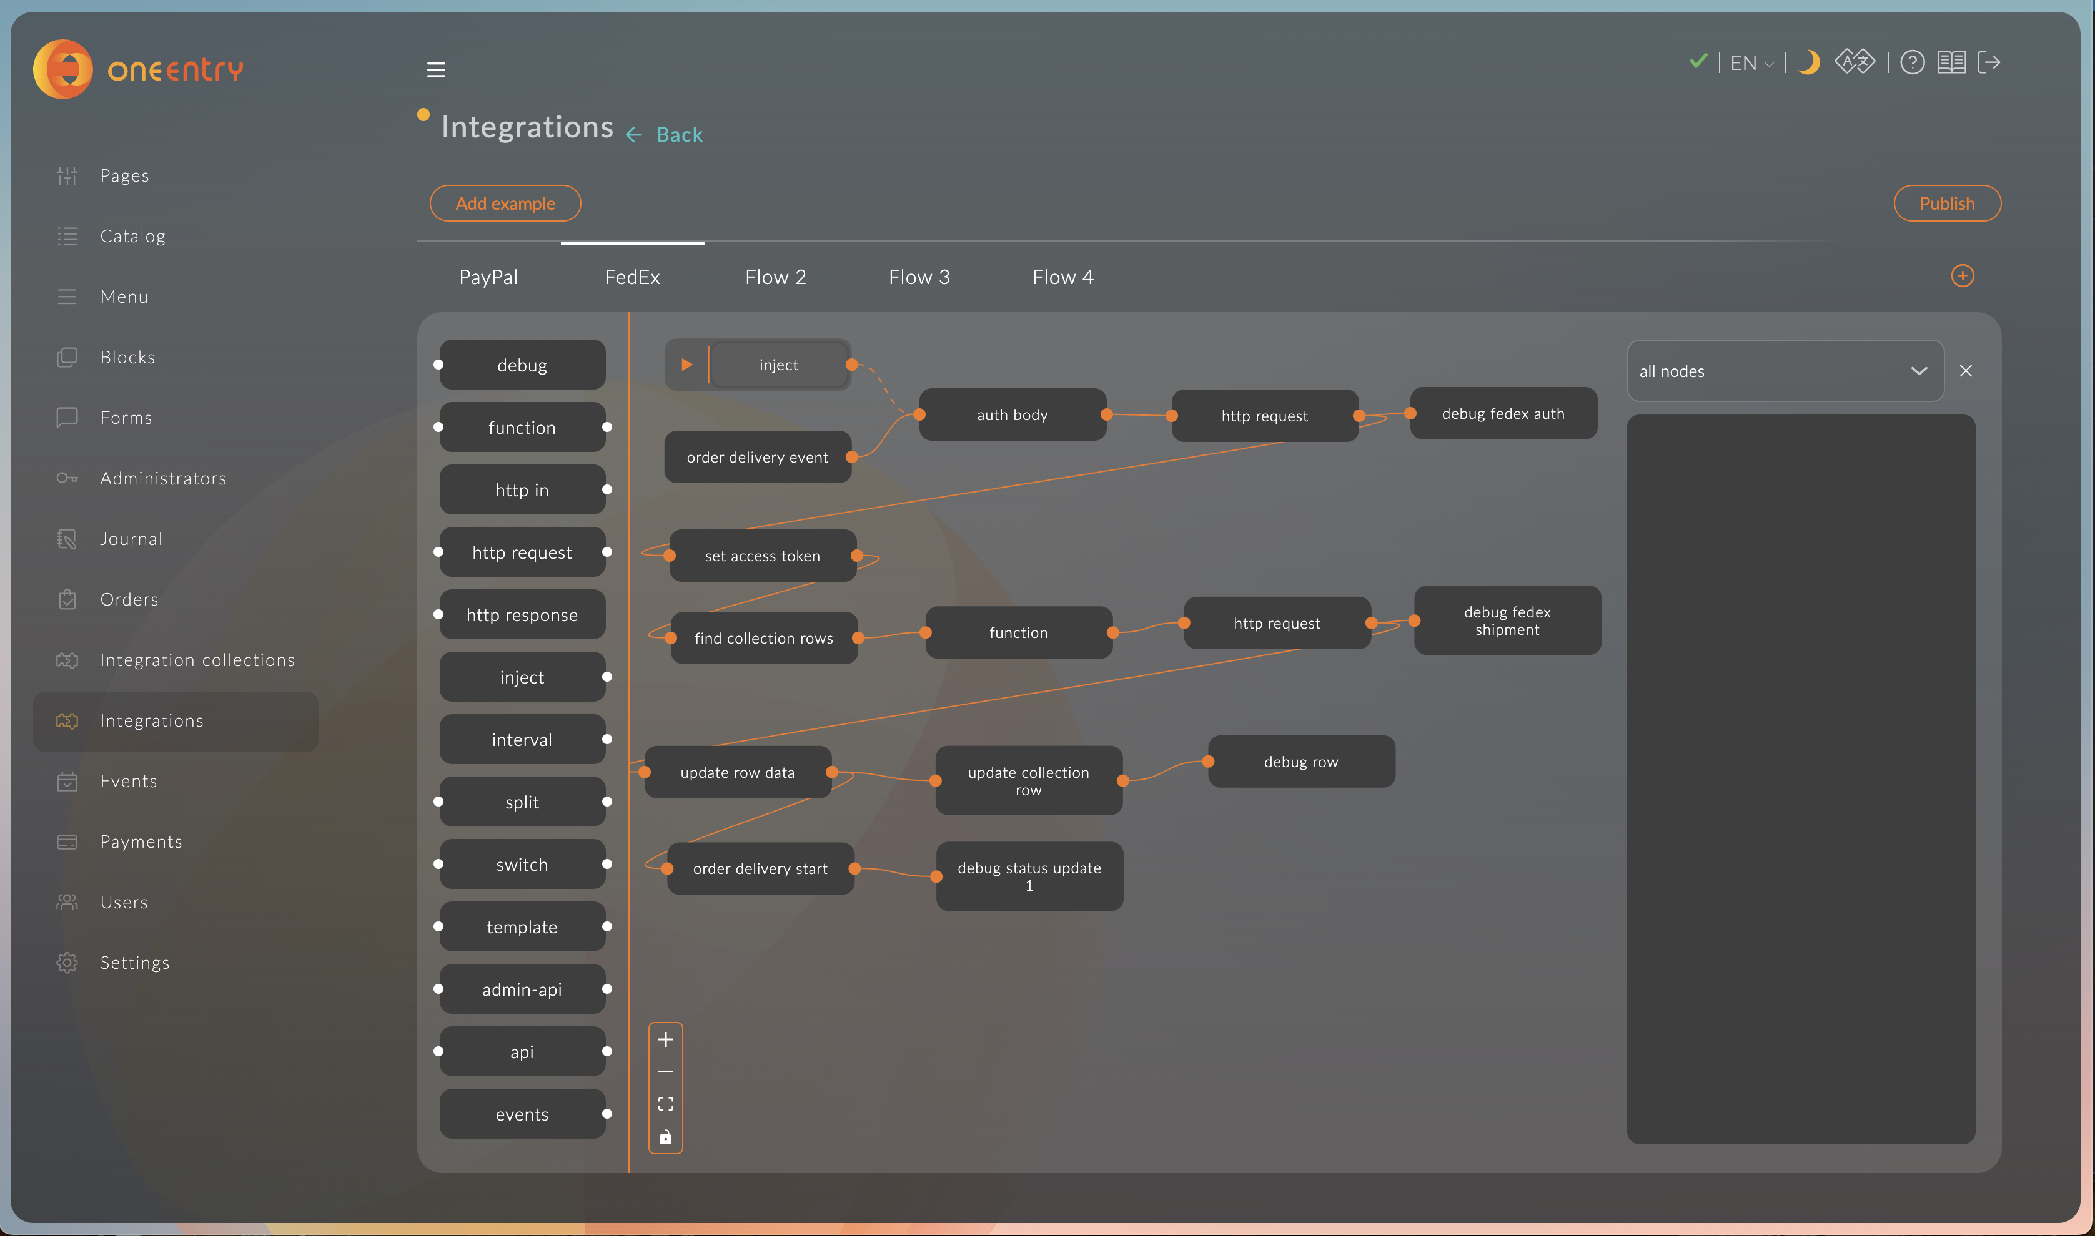Trigger the inject node play button
The width and height of the screenshot is (2095, 1236).
click(686, 365)
